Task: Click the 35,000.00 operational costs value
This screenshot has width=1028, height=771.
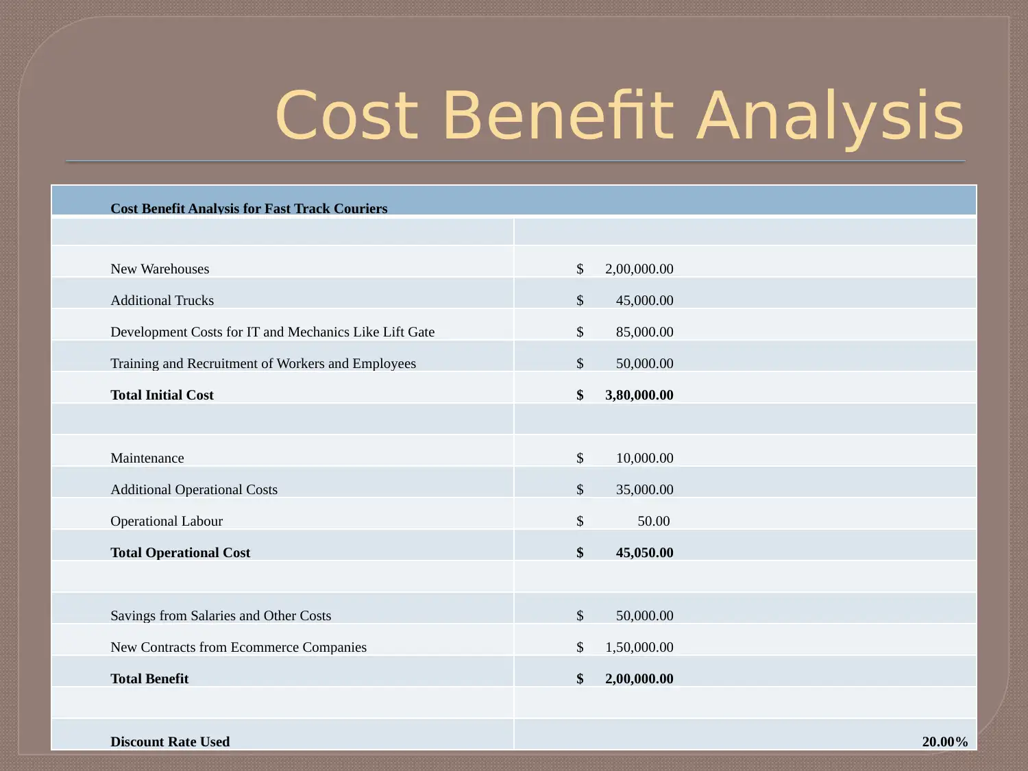Action: tap(645, 489)
